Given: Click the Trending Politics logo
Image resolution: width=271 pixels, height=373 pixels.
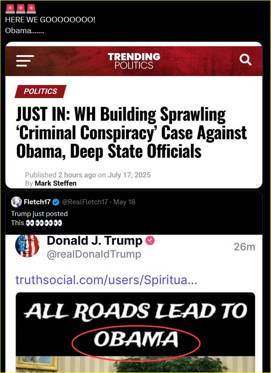Looking at the screenshot, I should click(x=134, y=61).
